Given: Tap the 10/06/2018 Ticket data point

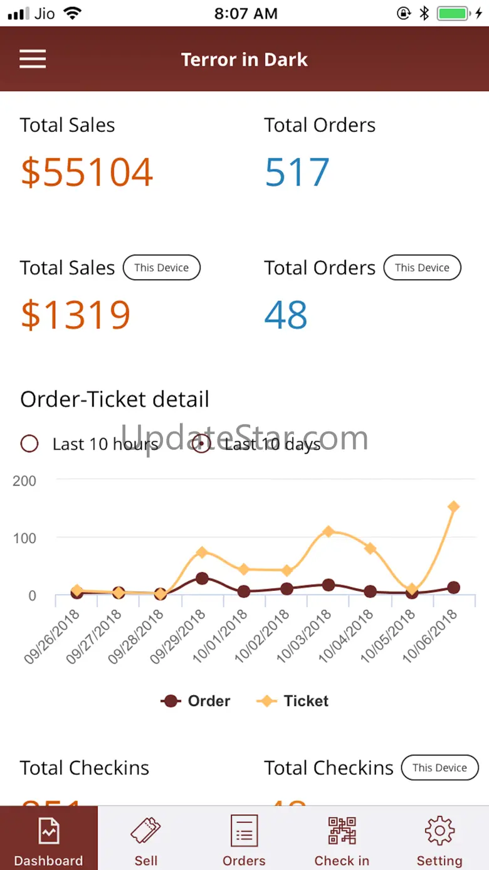Looking at the screenshot, I should tap(453, 507).
